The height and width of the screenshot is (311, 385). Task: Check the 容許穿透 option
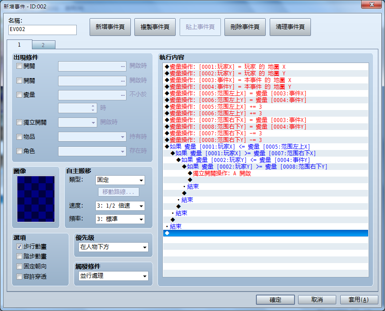19,276
